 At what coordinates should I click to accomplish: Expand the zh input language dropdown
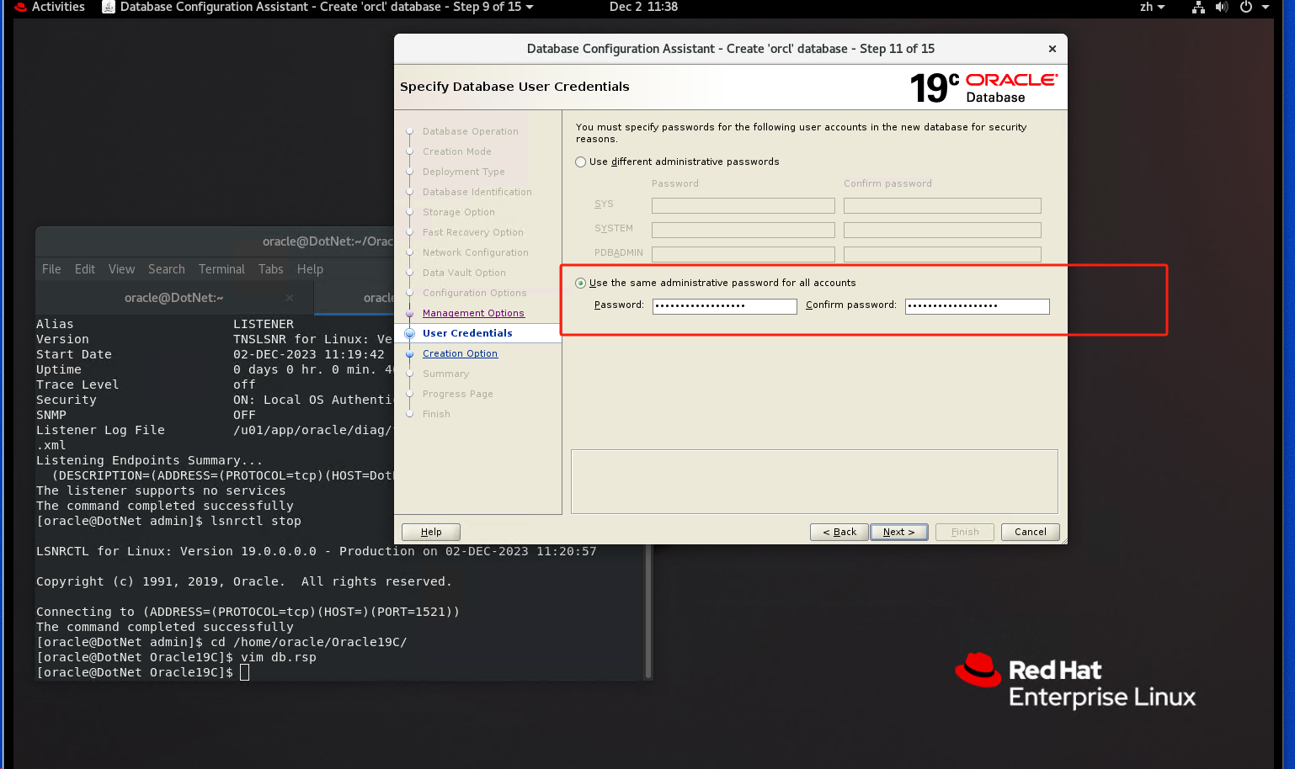1152,7
